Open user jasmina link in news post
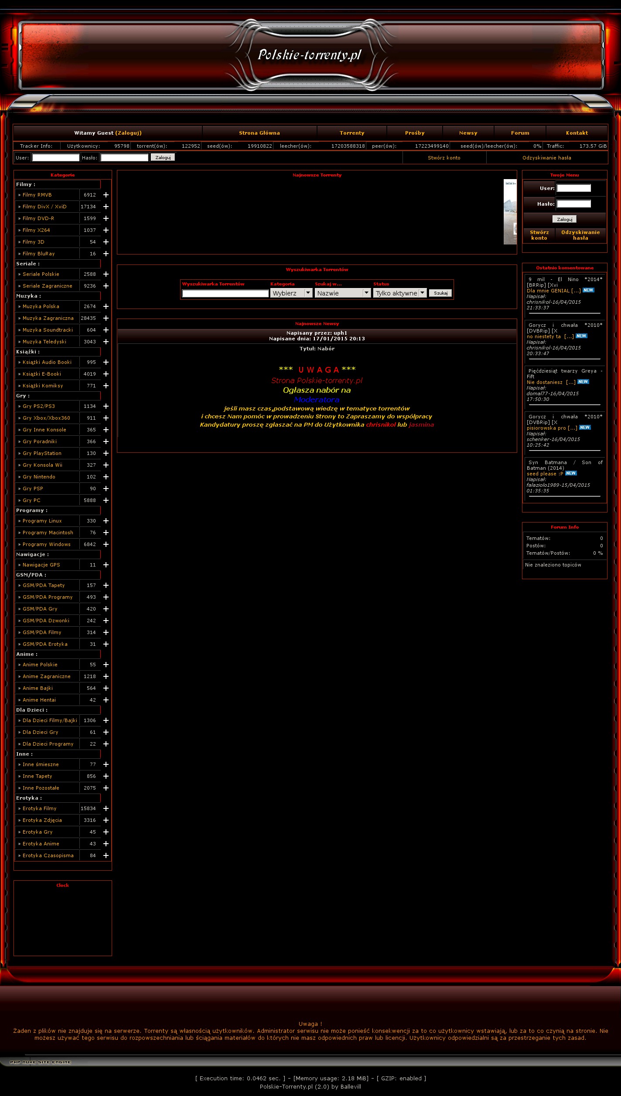 pyautogui.click(x=421, y=424)
